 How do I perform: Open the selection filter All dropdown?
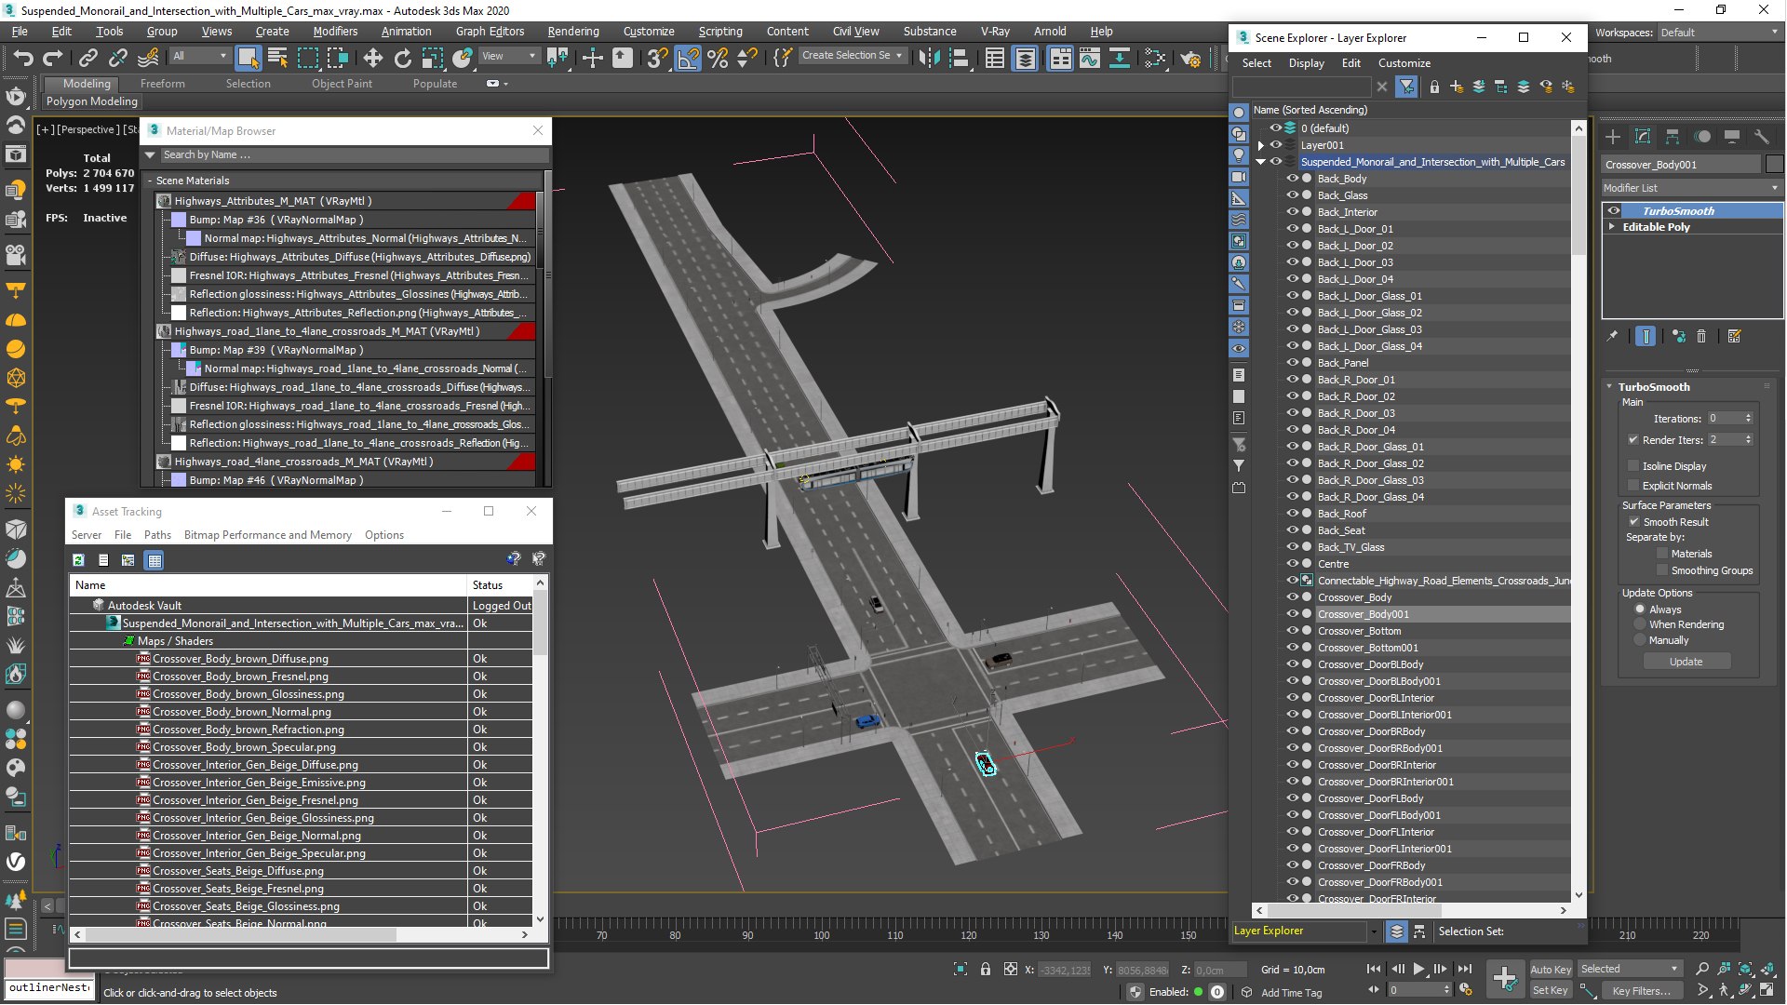(199, 56)
